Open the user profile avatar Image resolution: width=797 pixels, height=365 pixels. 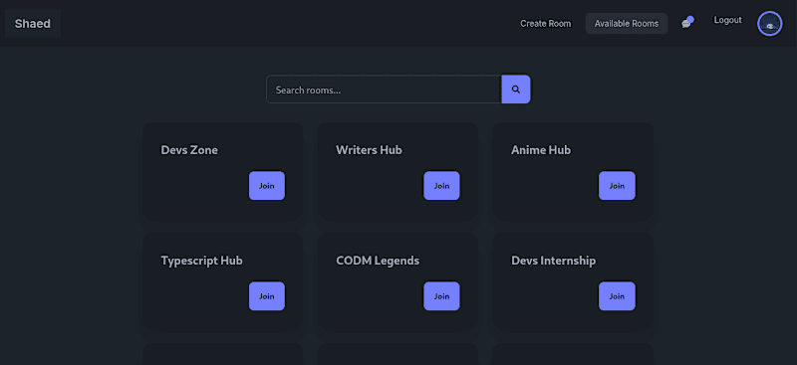(x=769, y=23)
